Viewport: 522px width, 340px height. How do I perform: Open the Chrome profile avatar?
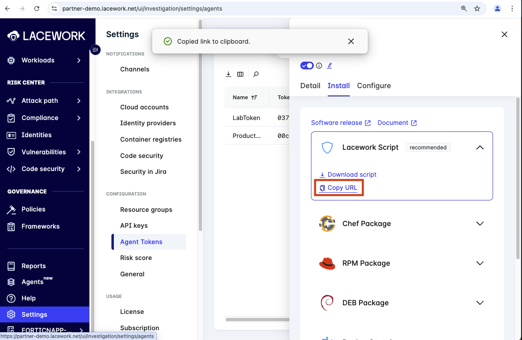point(497,8)
